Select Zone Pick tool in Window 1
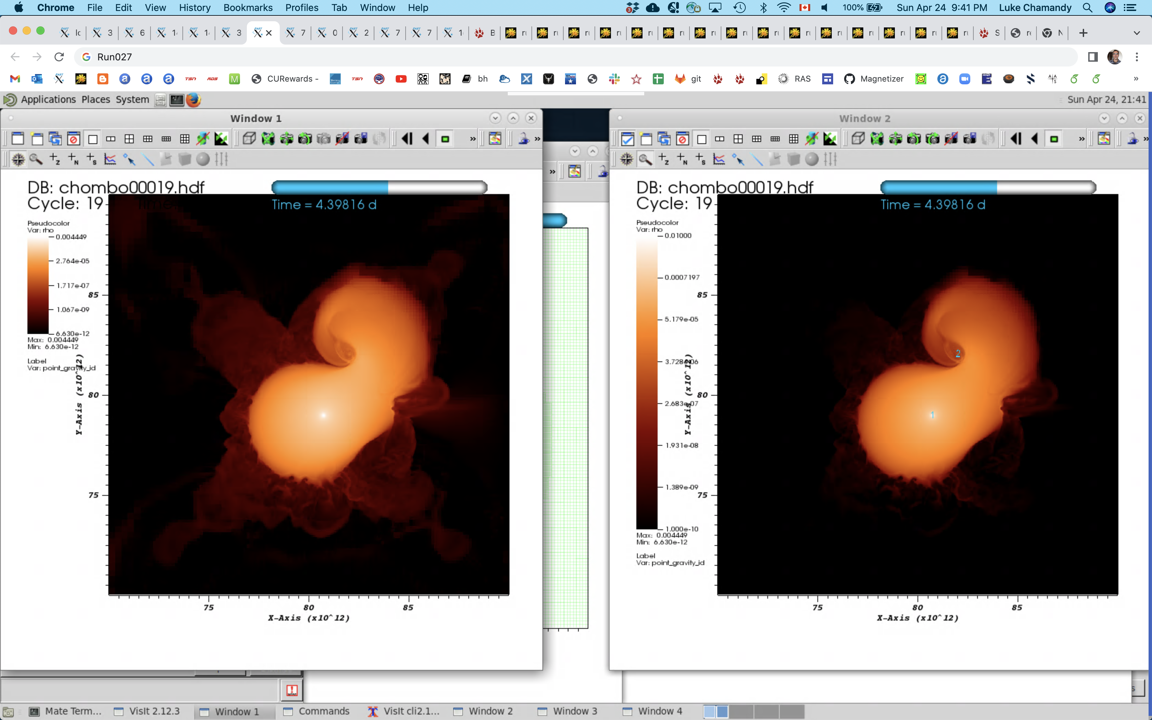The width and height of the screenshot is (1152, 720). pyautogui.click(x=55, y=159)
